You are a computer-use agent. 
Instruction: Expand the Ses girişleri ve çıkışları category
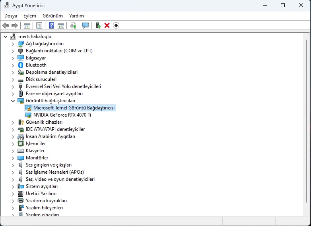pyautogui.click(x=13, y=165)
